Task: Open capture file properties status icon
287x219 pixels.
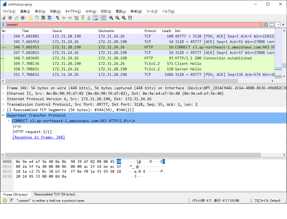Action: click(x=11, y=200)
